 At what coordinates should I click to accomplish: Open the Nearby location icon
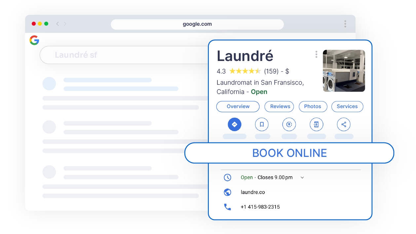289,124
